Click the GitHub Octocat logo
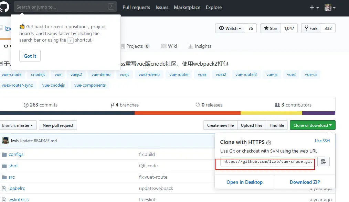The image size is (349, 202). 4,7
